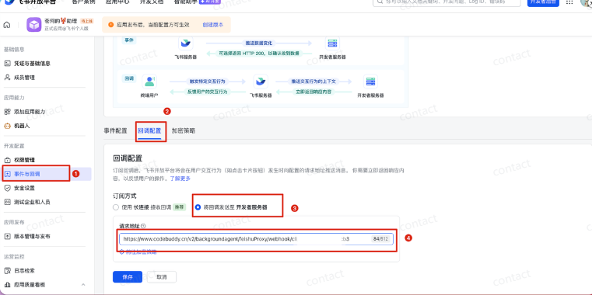Click the 触发特定交互行为 label
The height and width of the screenshot is (295, 592).
(x=206, y=82)
